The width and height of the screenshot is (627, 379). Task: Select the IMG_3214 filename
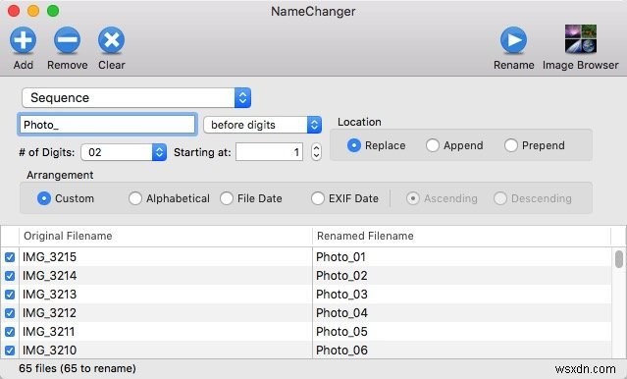pos(49,276)
